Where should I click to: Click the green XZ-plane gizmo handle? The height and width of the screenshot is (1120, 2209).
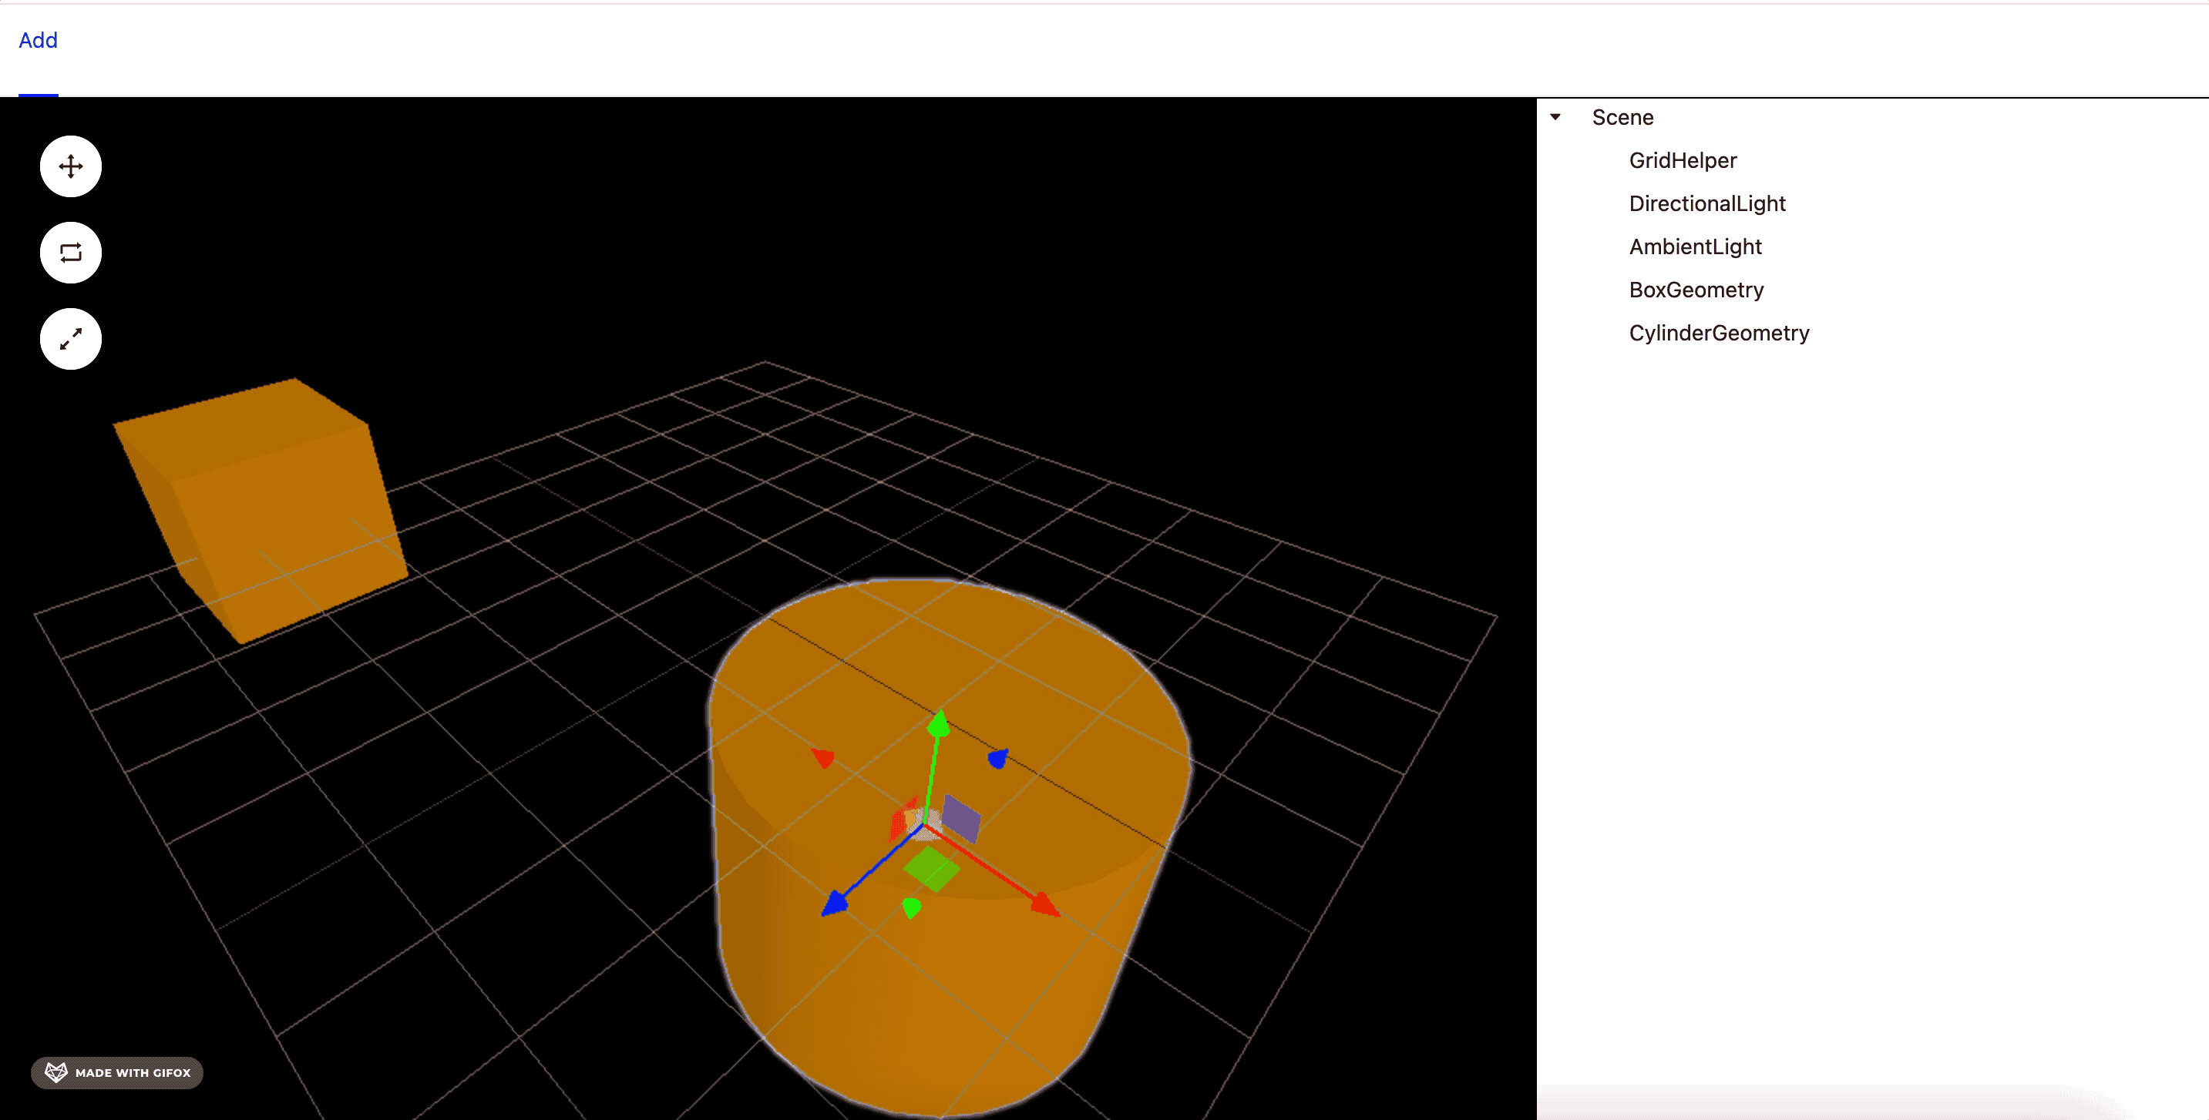click(931, 869)
